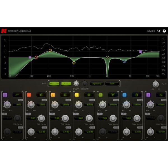Click band 5 Q knob
The height and width of the screenshot is (168, 168).
pos(137,118)
